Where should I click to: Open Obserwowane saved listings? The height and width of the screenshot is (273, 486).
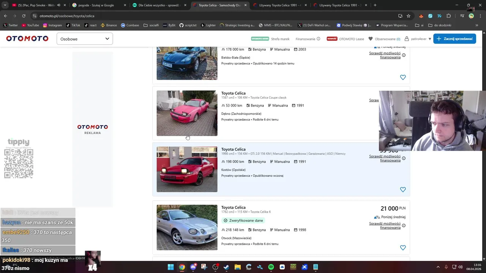[385, 39]
